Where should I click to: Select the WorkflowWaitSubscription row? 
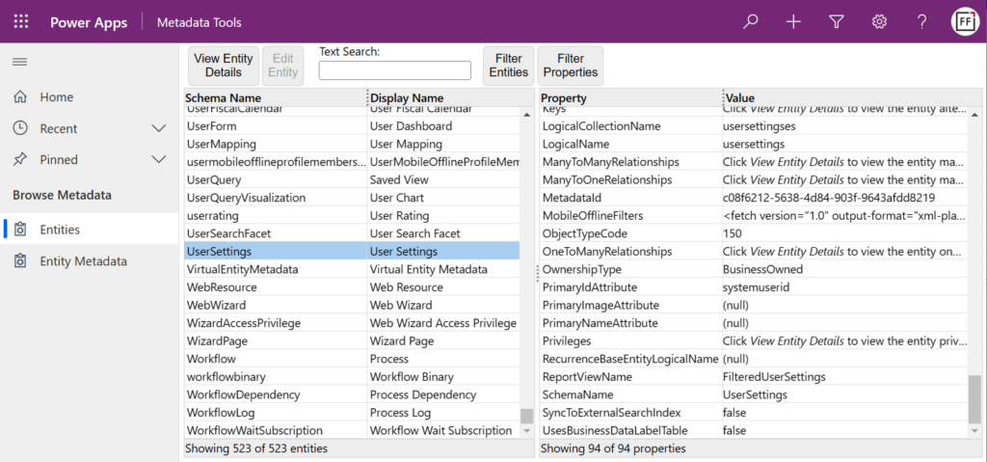(x=352, y=430)
